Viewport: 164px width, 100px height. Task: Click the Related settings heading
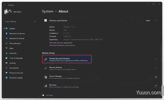click(48, 53)
